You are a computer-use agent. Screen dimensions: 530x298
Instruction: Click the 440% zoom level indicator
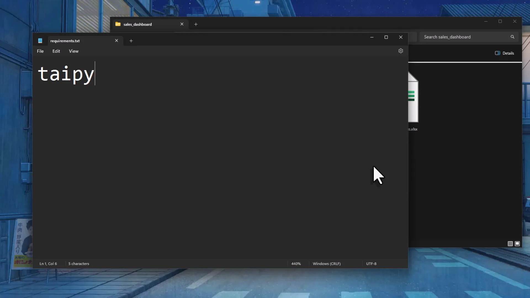296,264
